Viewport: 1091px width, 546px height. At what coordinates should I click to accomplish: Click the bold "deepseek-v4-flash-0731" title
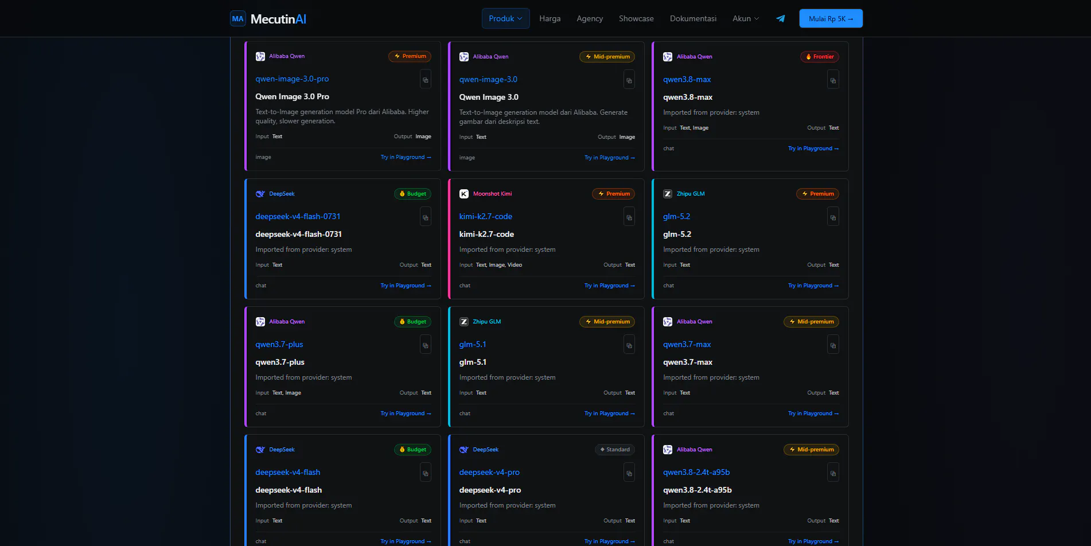coord(299,234)
